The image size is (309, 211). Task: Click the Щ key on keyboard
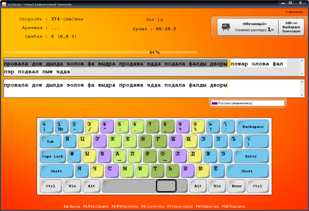pos(190,141)
